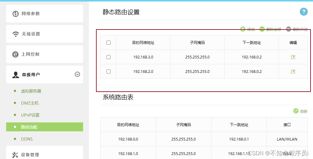The image size is (313, 159).
Task: Click subnet mask of 192.168.2.0 static route
Action: click(197, 71)
